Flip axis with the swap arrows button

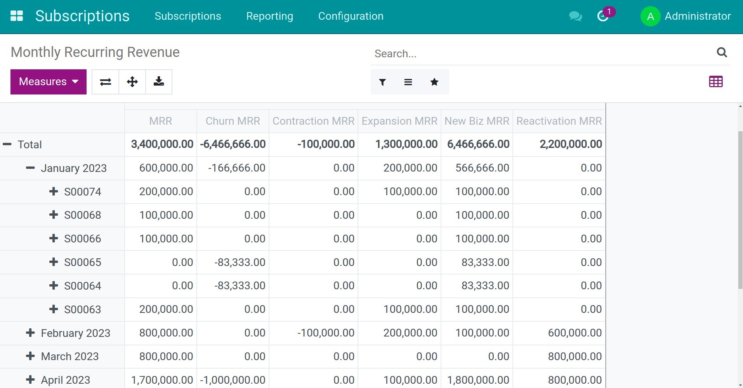pyautogui.click(x=105, y=82)
